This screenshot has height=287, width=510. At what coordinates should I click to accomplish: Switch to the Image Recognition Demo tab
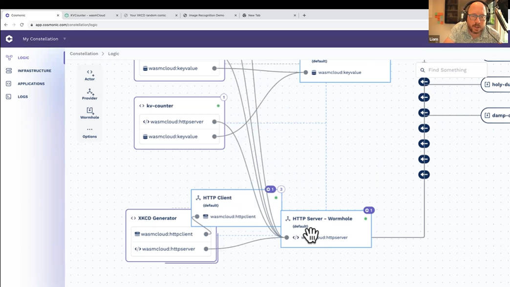210,15
